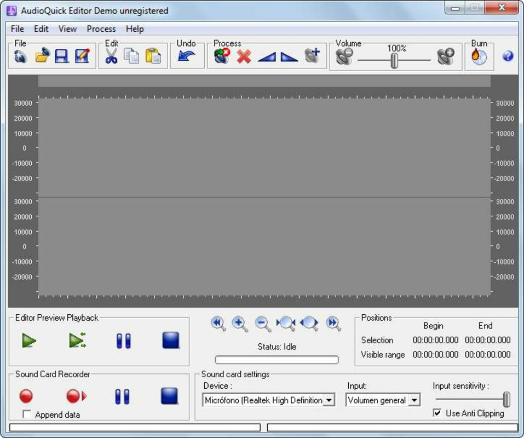The height and width of the screenshot is (438, 524).
Task: Click the overview strip above the waveform
Action: point(264,81)
